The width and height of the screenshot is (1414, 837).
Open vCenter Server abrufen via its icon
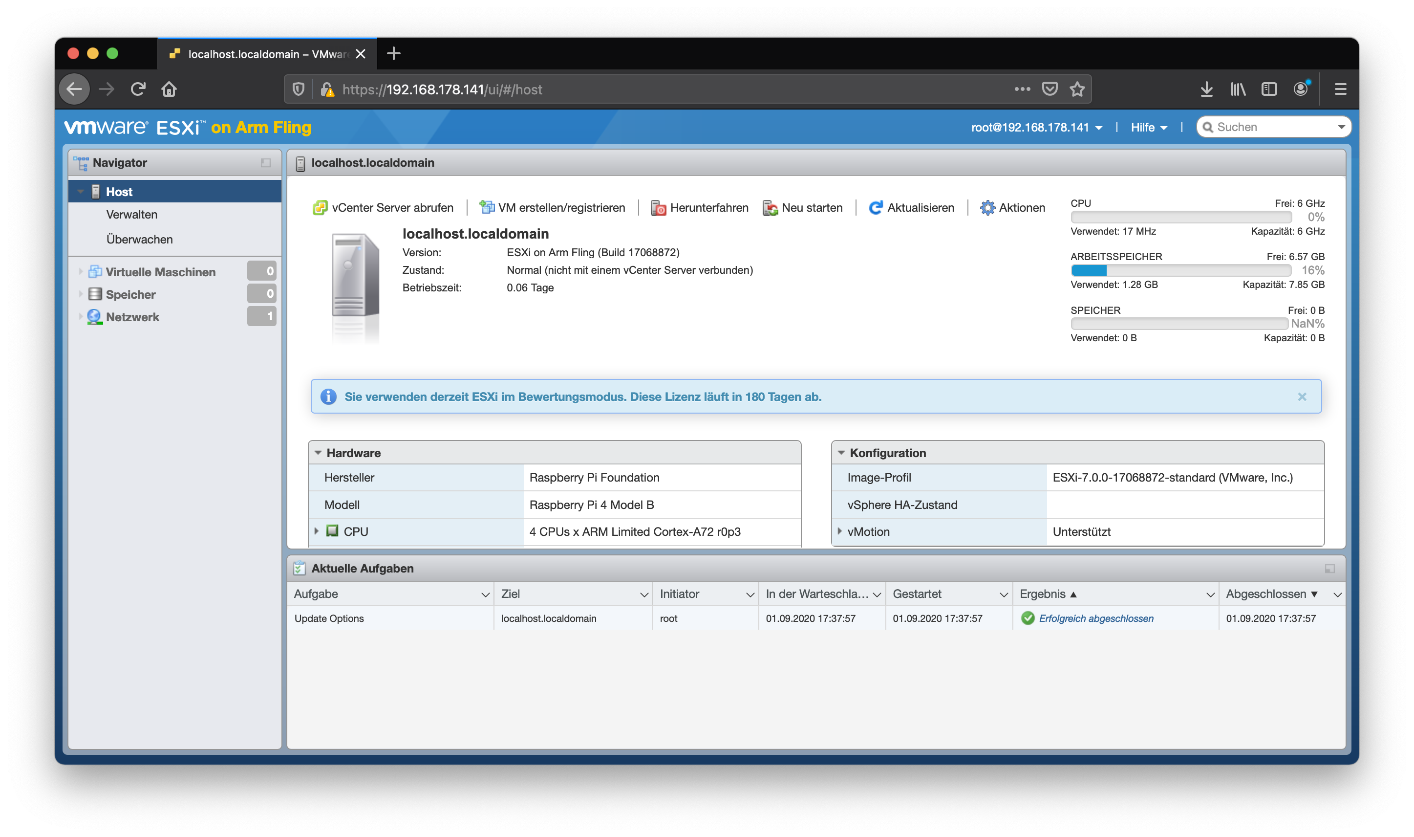[x=320, y=208]
